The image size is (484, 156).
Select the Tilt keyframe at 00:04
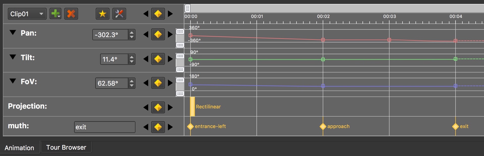pos(456,59)
